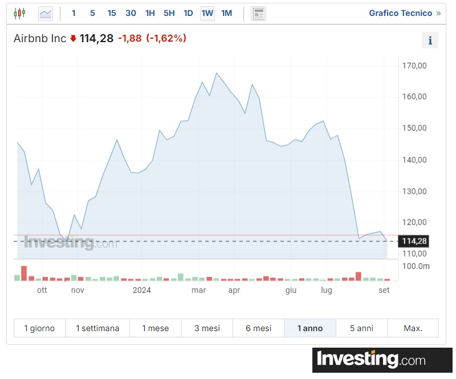This screenshot has width=456, height=379.
Task: Click the 150,00 price axis label
Action: tap(414, 128)
